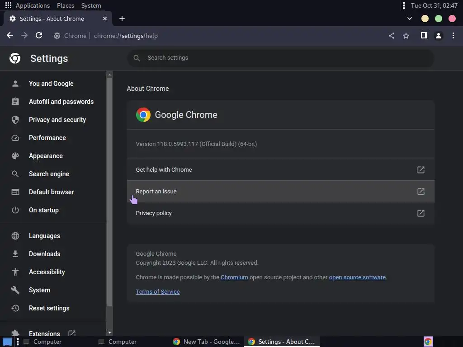Viewport: 463px width, 347px height.
Task: Click Get help with Chrome row
Action: point(280,170)
